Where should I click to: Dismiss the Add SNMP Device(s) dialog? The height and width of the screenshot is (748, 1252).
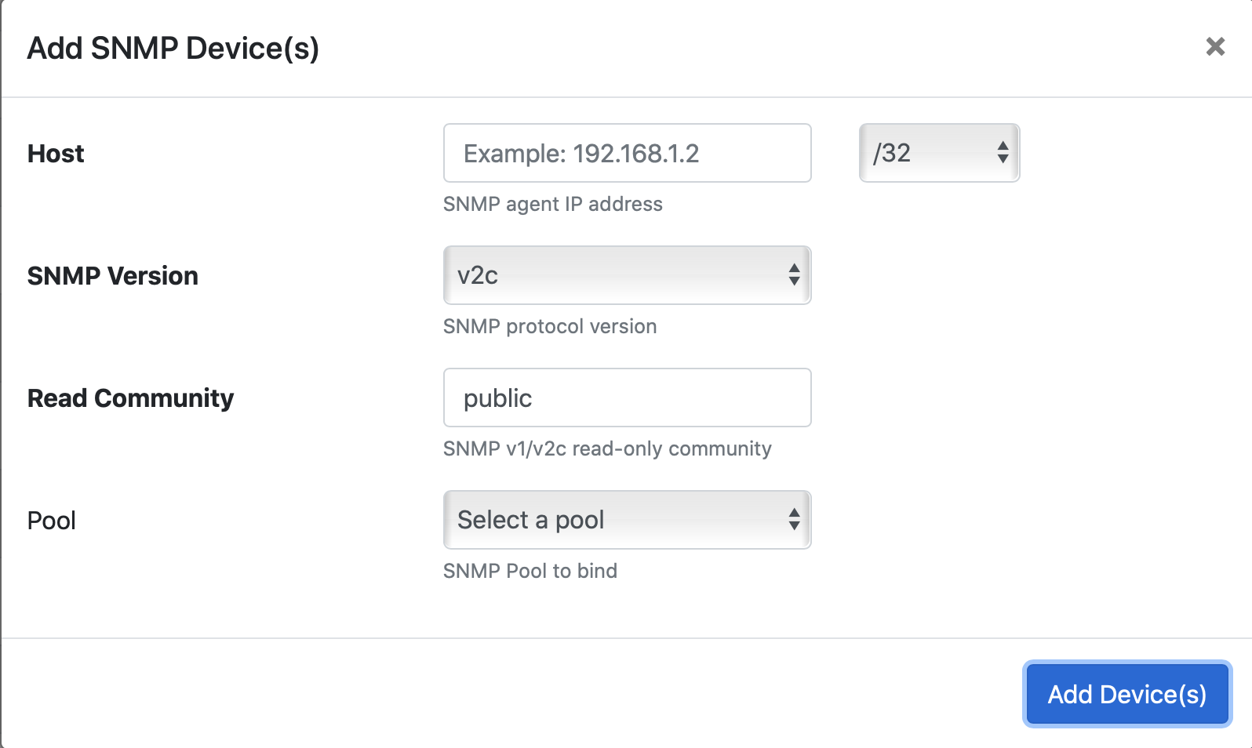point(1215,47)
